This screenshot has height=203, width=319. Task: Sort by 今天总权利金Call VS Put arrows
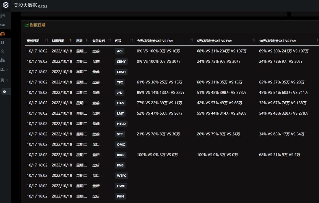[192, 40]
